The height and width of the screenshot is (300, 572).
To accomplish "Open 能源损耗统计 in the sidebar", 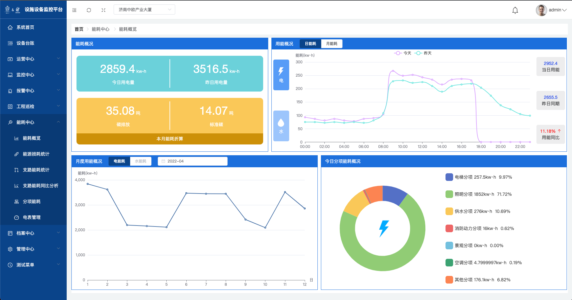I will coord(36,154).
